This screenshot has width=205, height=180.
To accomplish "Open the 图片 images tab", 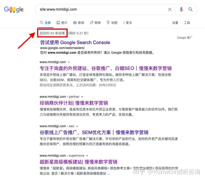I will (62, 23).
